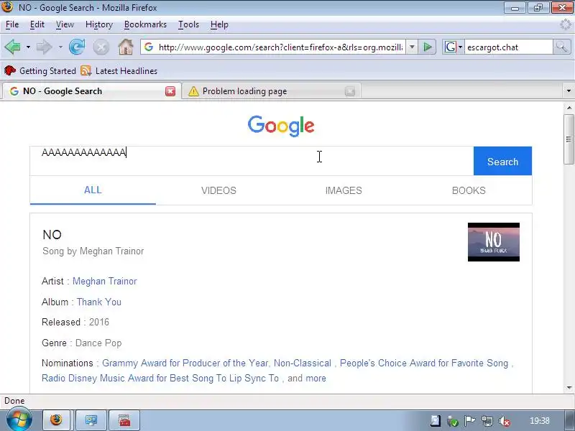Go to the Home page
The image size is (575, 431).
[126, 47]
